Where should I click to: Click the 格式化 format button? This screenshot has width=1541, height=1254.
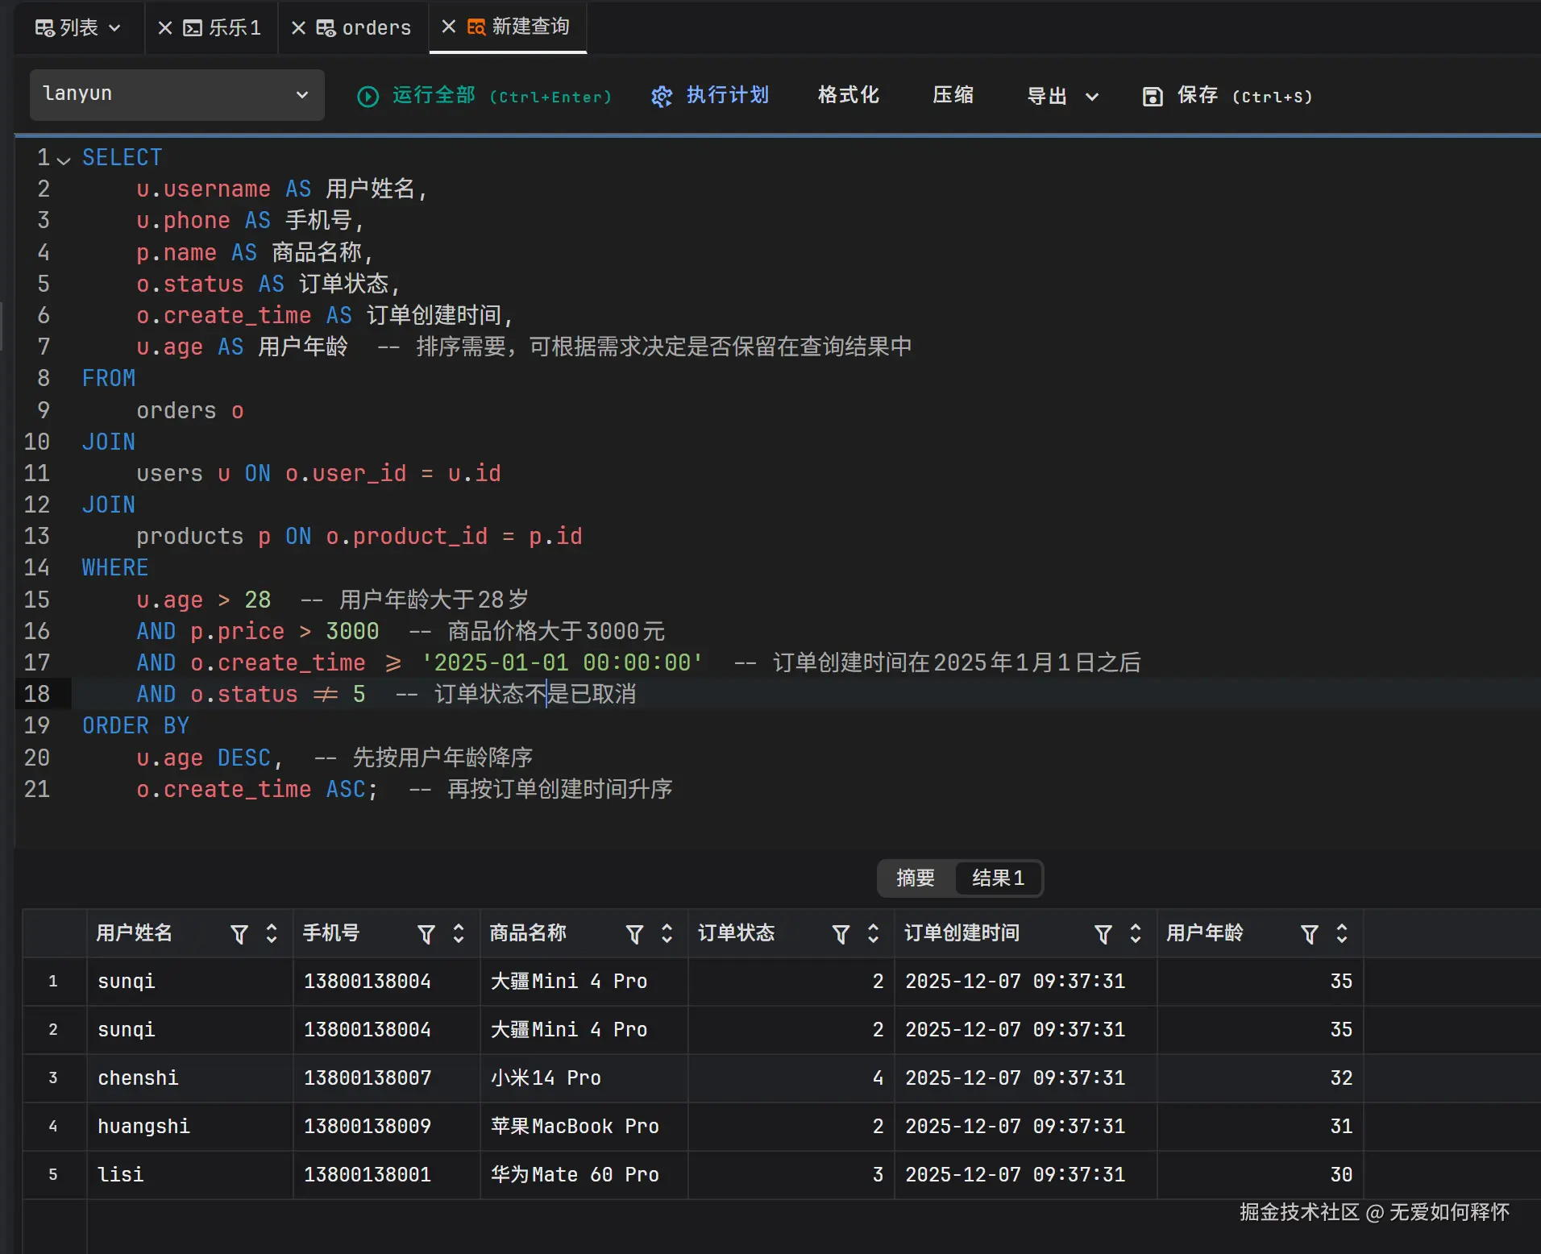point(848,95)
